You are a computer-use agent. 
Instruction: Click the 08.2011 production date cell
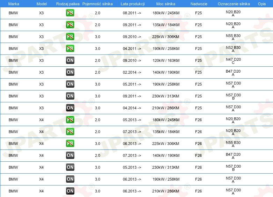tap(132, 13)
